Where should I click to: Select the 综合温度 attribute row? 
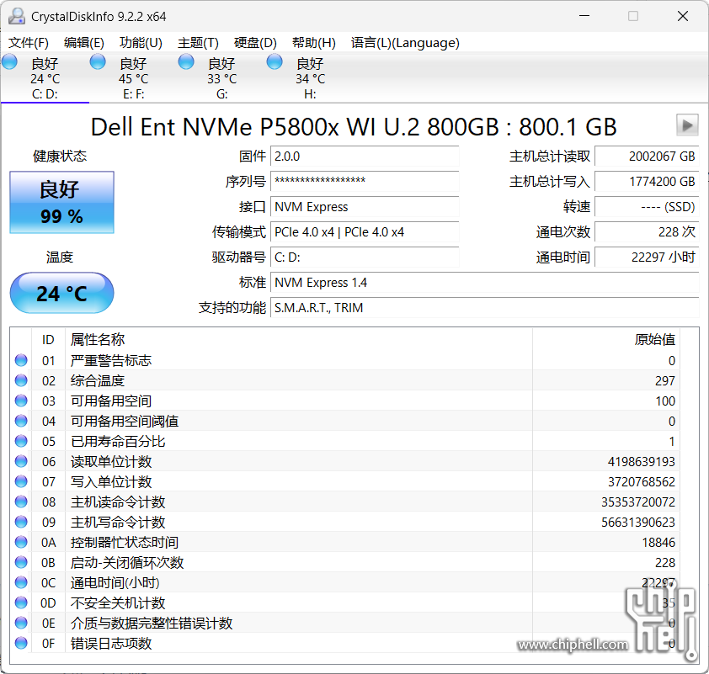345,381
